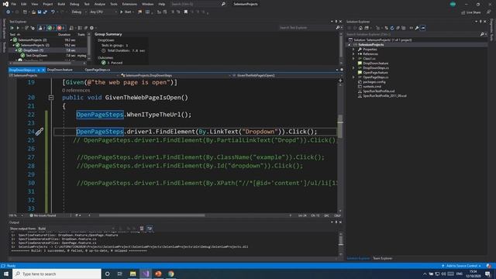Click the account avatar badge in title bar
The height and width of the screenshot is (279, 496).
tap(453, 4)
